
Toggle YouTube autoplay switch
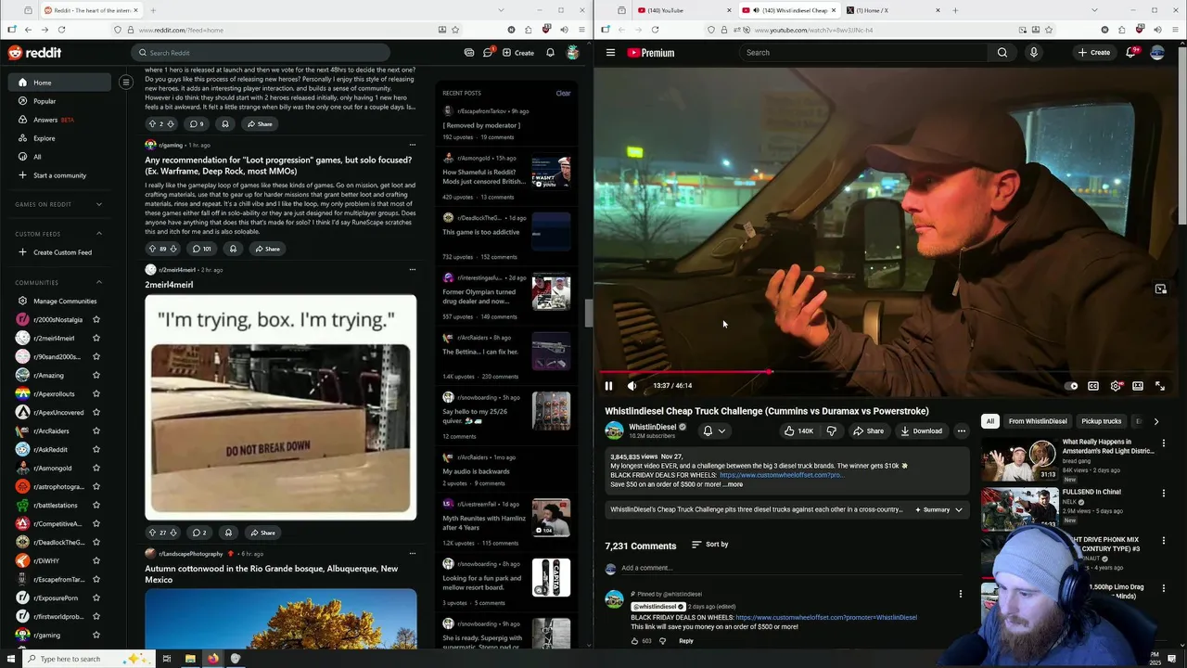(1071, 386)
